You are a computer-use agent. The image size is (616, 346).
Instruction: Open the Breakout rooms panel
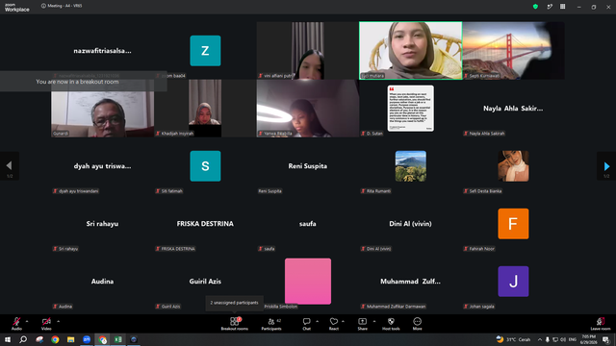(x=234, y=324)
